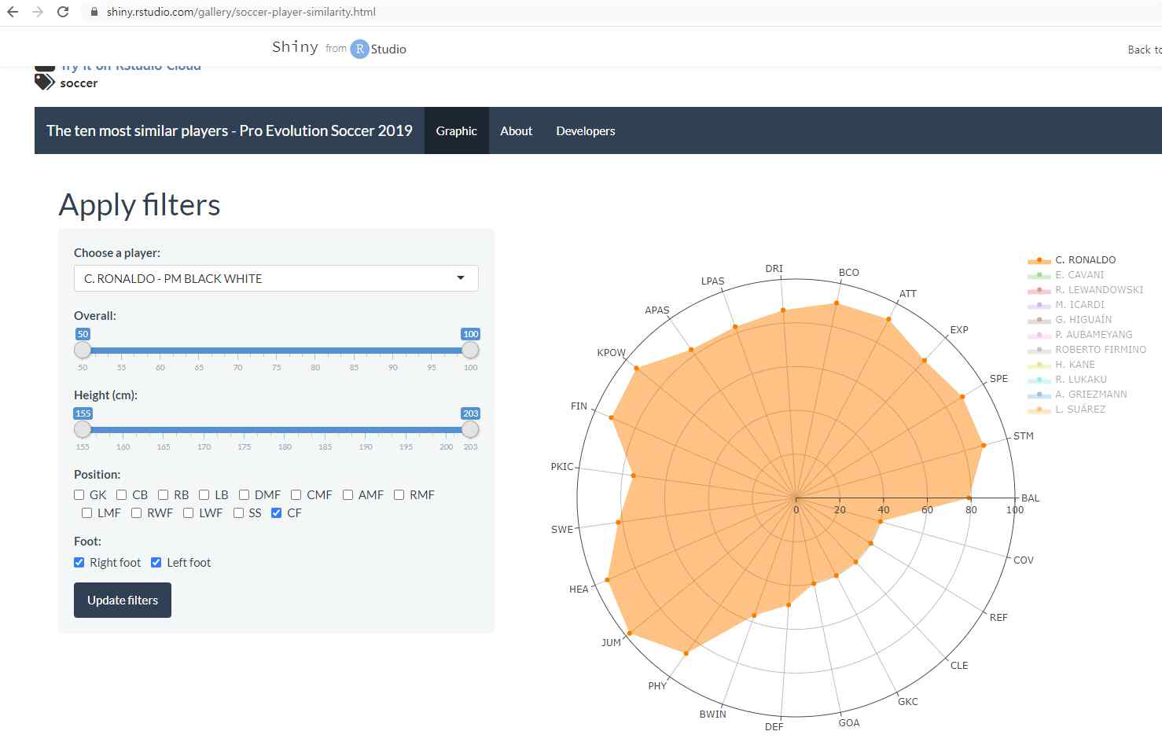Screen dimensions: 1162x742
Task: Click the Overall slider minimum handle
Action: click(x=83, y=350)
